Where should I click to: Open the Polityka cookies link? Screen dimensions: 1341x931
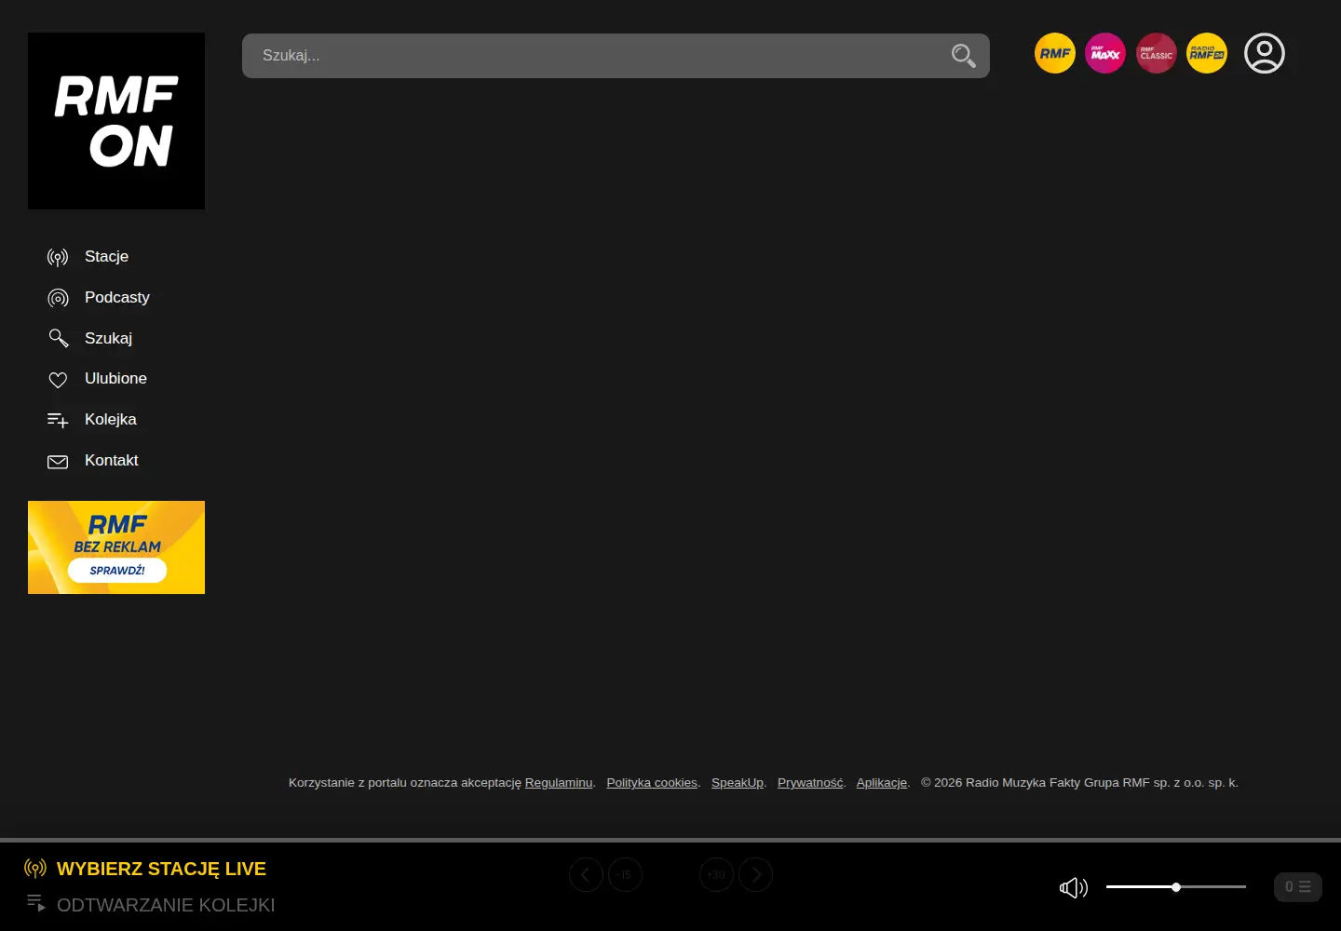click(652, 783)
